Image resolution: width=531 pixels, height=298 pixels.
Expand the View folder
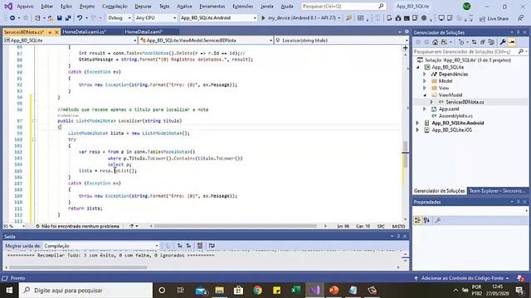coord(424,88)
